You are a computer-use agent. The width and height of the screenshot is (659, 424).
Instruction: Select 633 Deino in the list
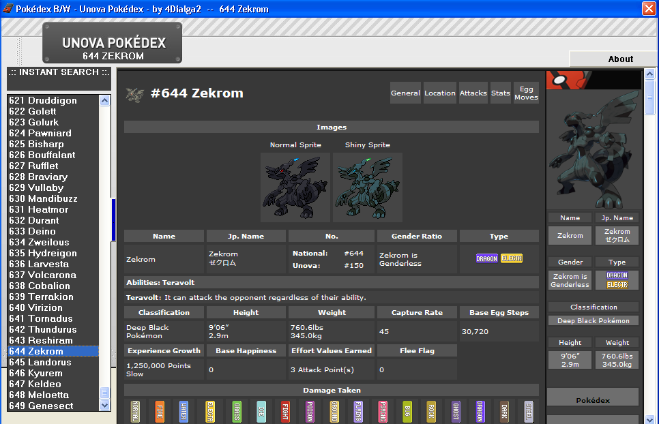53,231
